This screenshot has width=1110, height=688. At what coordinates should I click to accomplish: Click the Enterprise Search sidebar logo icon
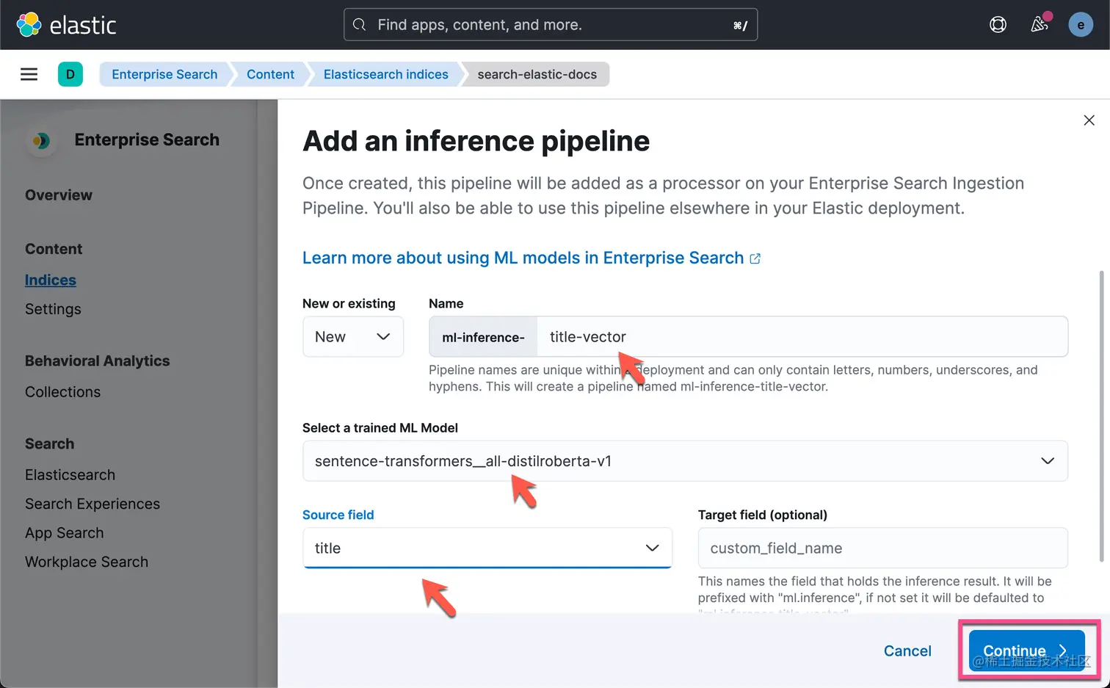coord(42,140)
